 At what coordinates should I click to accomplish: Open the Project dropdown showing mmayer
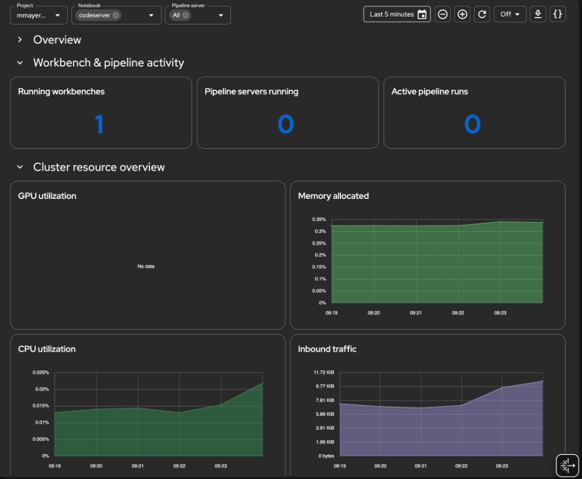point(38,15)
